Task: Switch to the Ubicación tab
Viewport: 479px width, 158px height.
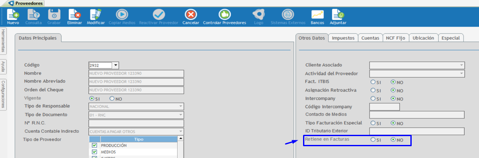Action: click(x=423, y=38)
